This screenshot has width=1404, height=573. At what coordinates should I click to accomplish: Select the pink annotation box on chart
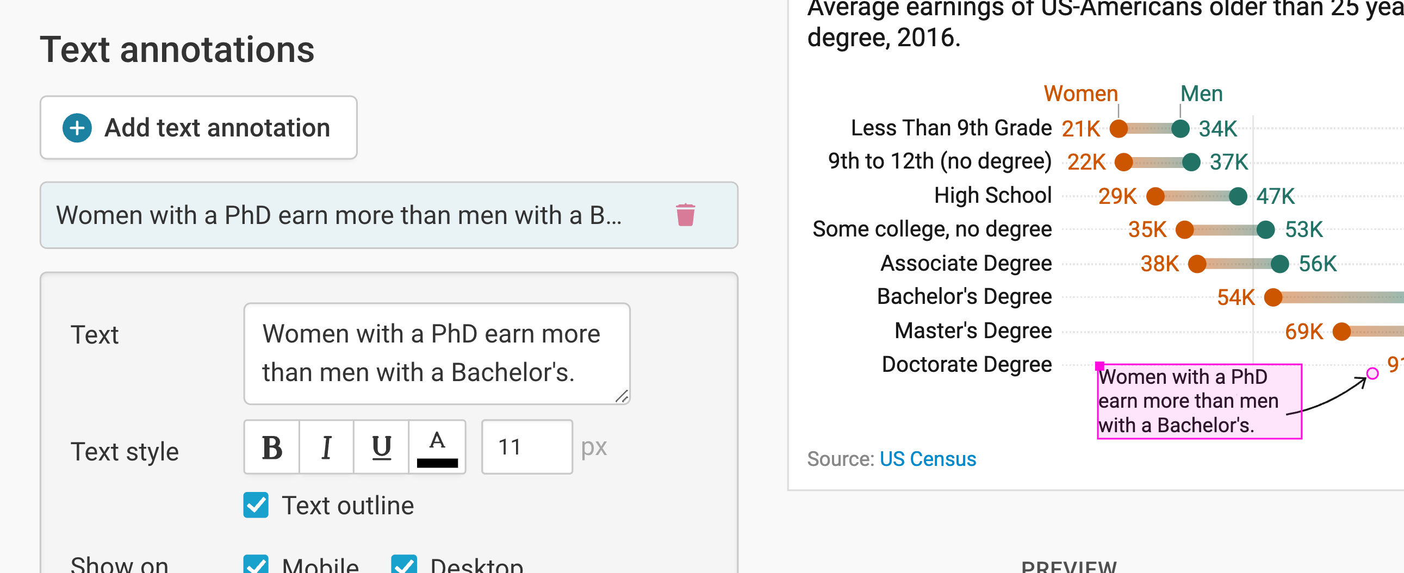[1198, 401]
